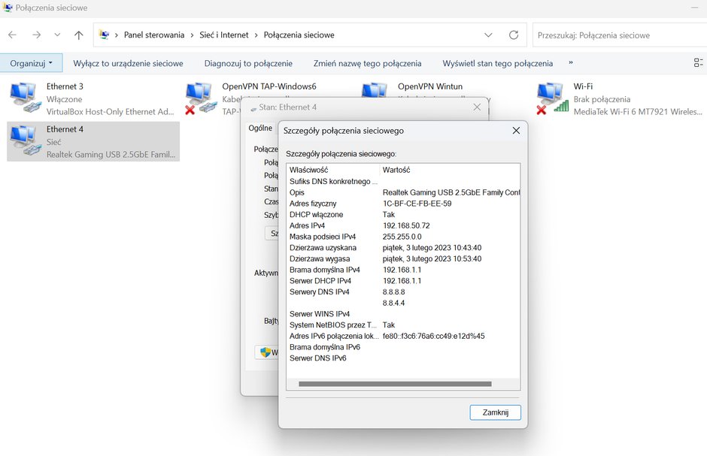Click the Zamknij button

[x=495, y=412]
